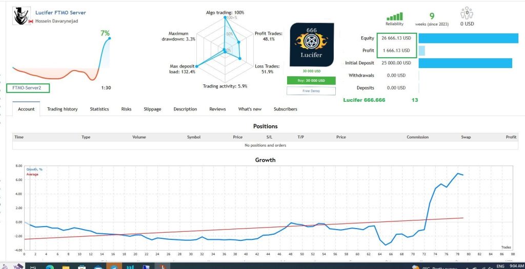Open the Statistics tab
Image resolution: width=525 pixels, height=269 pixels.
coord(99,109)
